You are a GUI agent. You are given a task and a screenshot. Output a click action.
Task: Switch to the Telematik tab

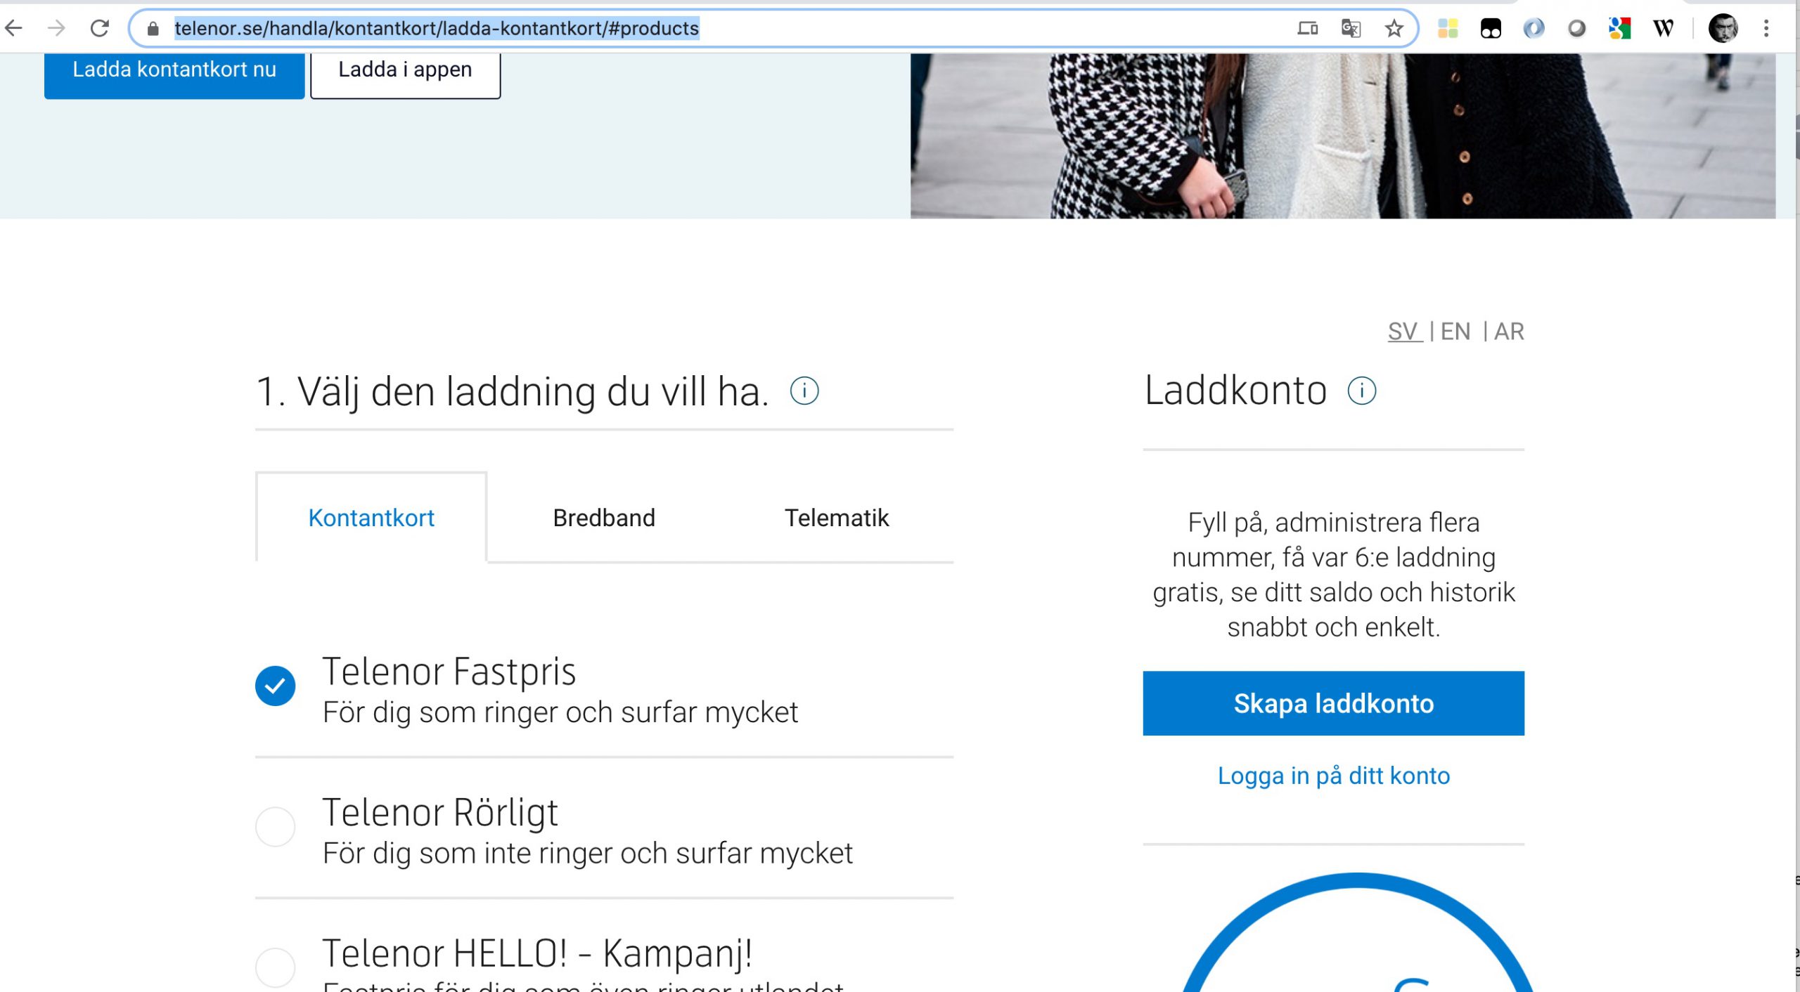pyautogui.click(x=837, y=518)
